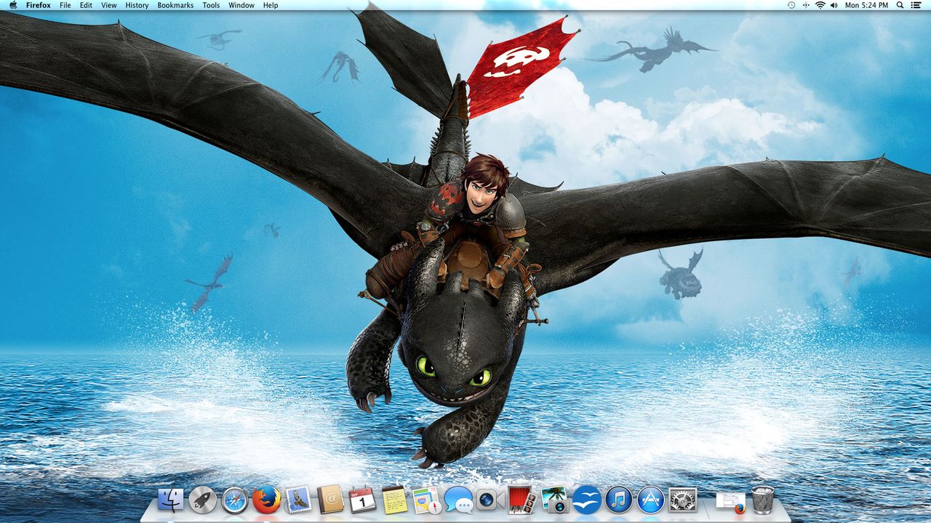
Task: Open the Tools menu
Action: point(211,5)
